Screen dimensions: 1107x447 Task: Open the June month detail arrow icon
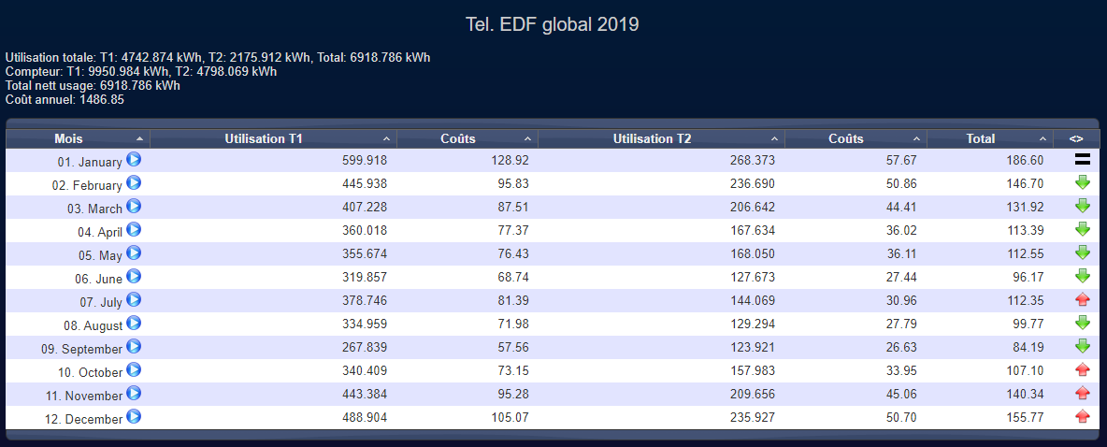tap(134, 276)
